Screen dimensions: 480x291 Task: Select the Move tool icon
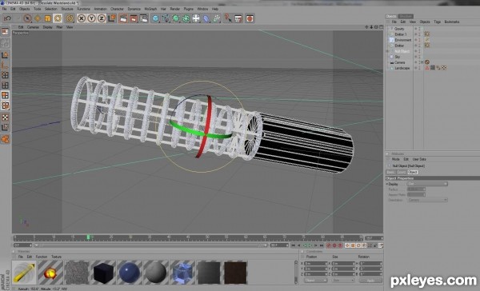point(38,18)
